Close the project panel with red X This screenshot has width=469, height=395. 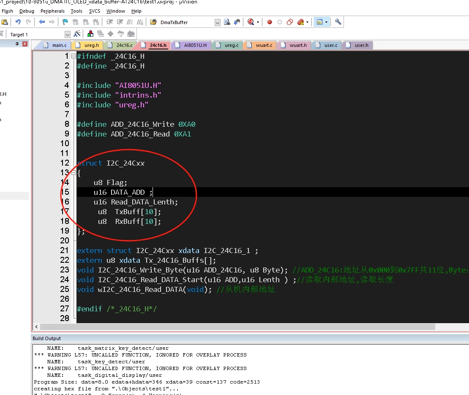click(25, 44)
